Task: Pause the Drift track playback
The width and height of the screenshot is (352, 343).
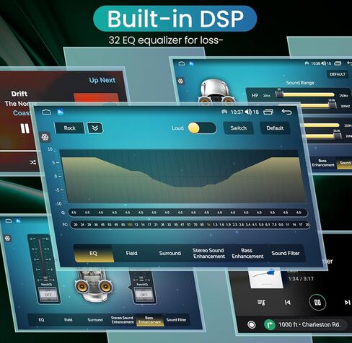Action: point(25,128)
